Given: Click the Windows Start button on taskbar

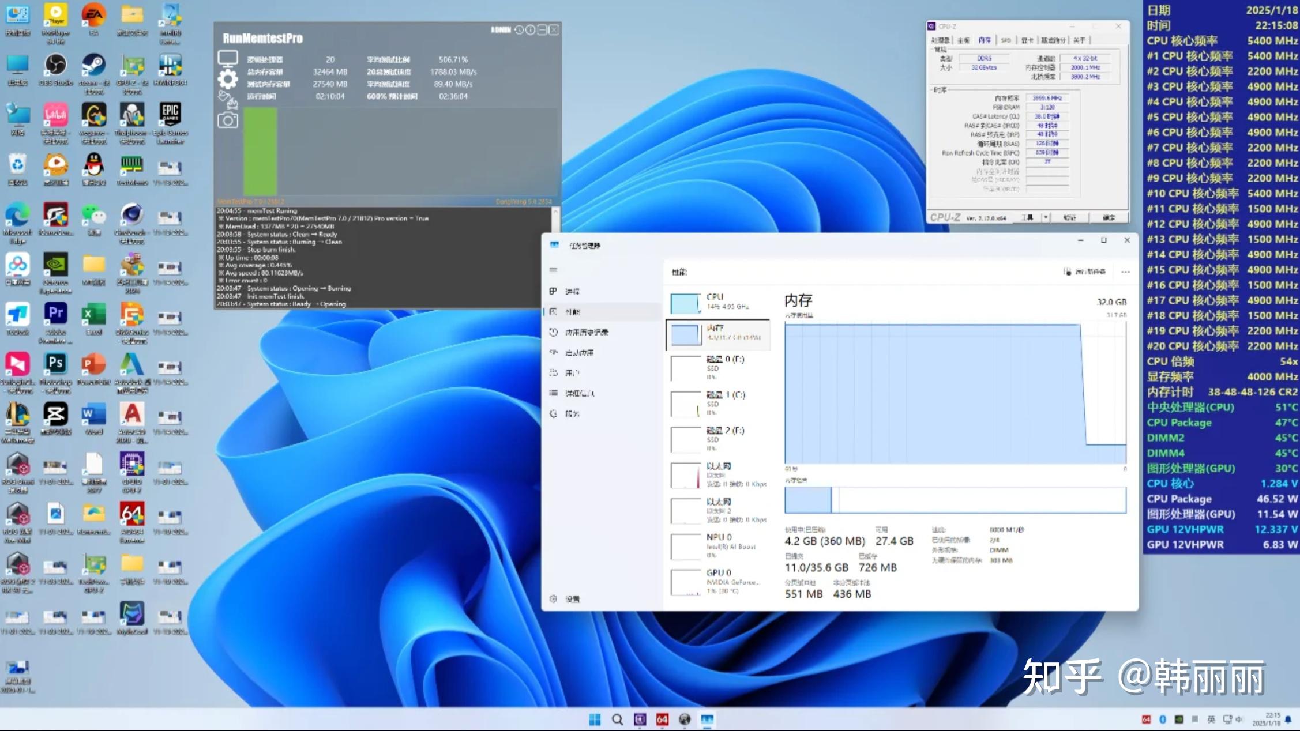Looking at the screenshot, I should point(595,719).
